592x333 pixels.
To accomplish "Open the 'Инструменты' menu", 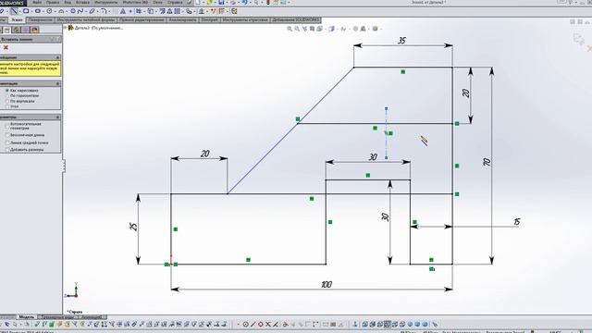I will tap(106, 3).
